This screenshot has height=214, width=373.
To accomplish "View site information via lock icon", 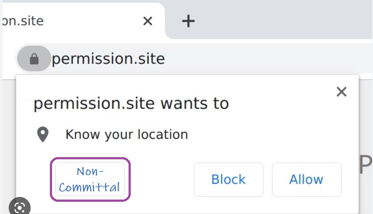I will (34, 59).
